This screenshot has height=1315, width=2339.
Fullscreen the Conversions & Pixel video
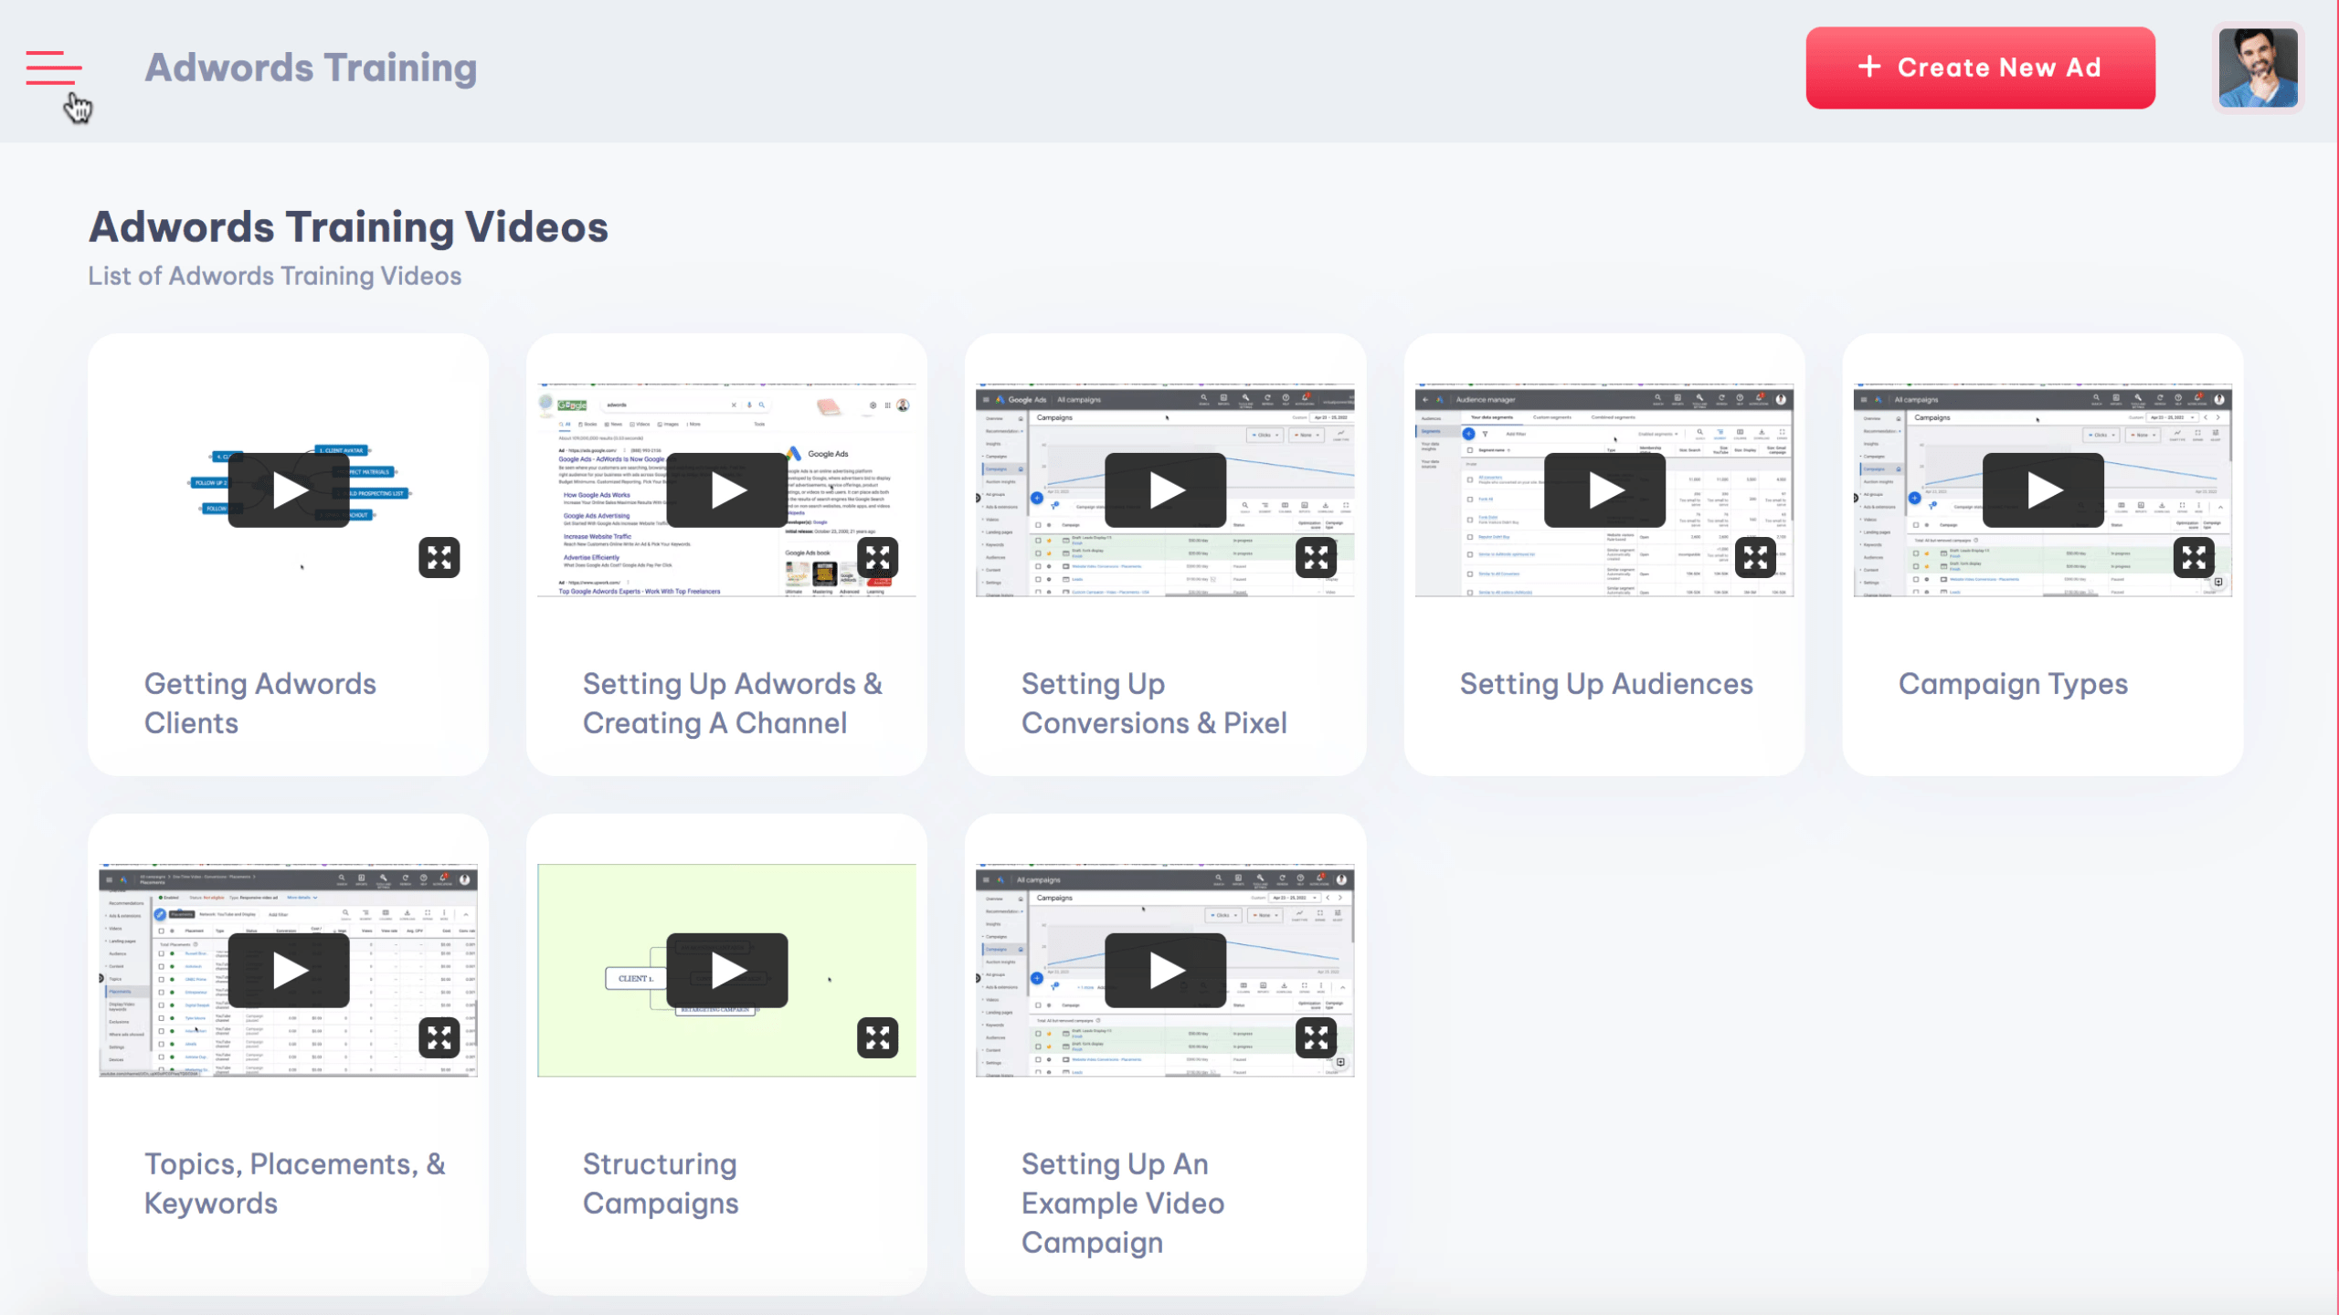(x=1317, y=557)
